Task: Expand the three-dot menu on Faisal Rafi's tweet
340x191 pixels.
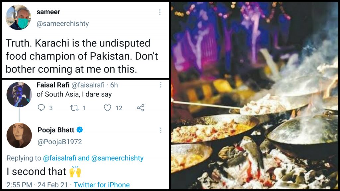Action: click(x=161, y=85)
